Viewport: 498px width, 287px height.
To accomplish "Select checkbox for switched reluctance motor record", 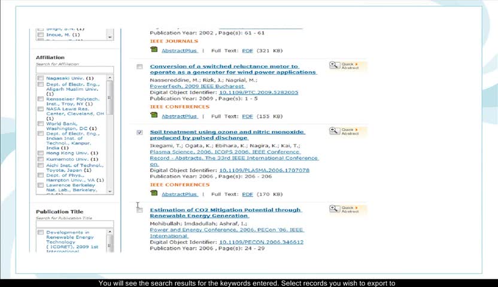I will (x=139, y=66).
